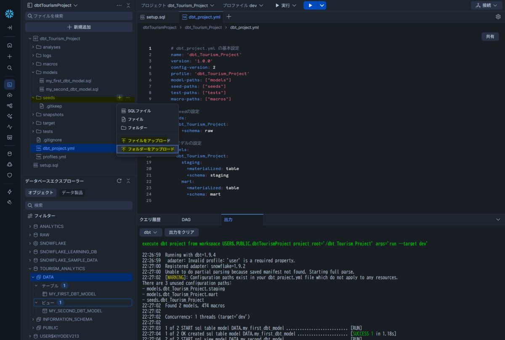The image size is (505, 340).
Task: Select フォルダー in the add menu
Action: [x=147, y=128]
